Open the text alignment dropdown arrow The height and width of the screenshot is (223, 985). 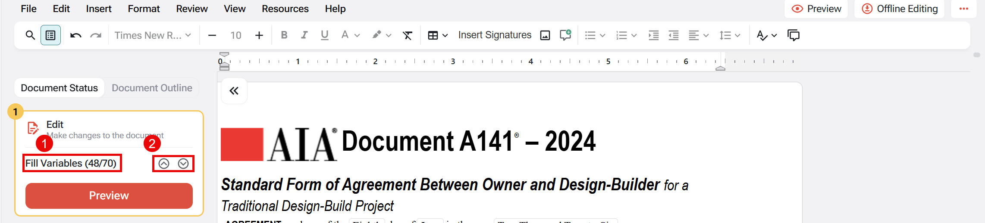tap(706, 35)
